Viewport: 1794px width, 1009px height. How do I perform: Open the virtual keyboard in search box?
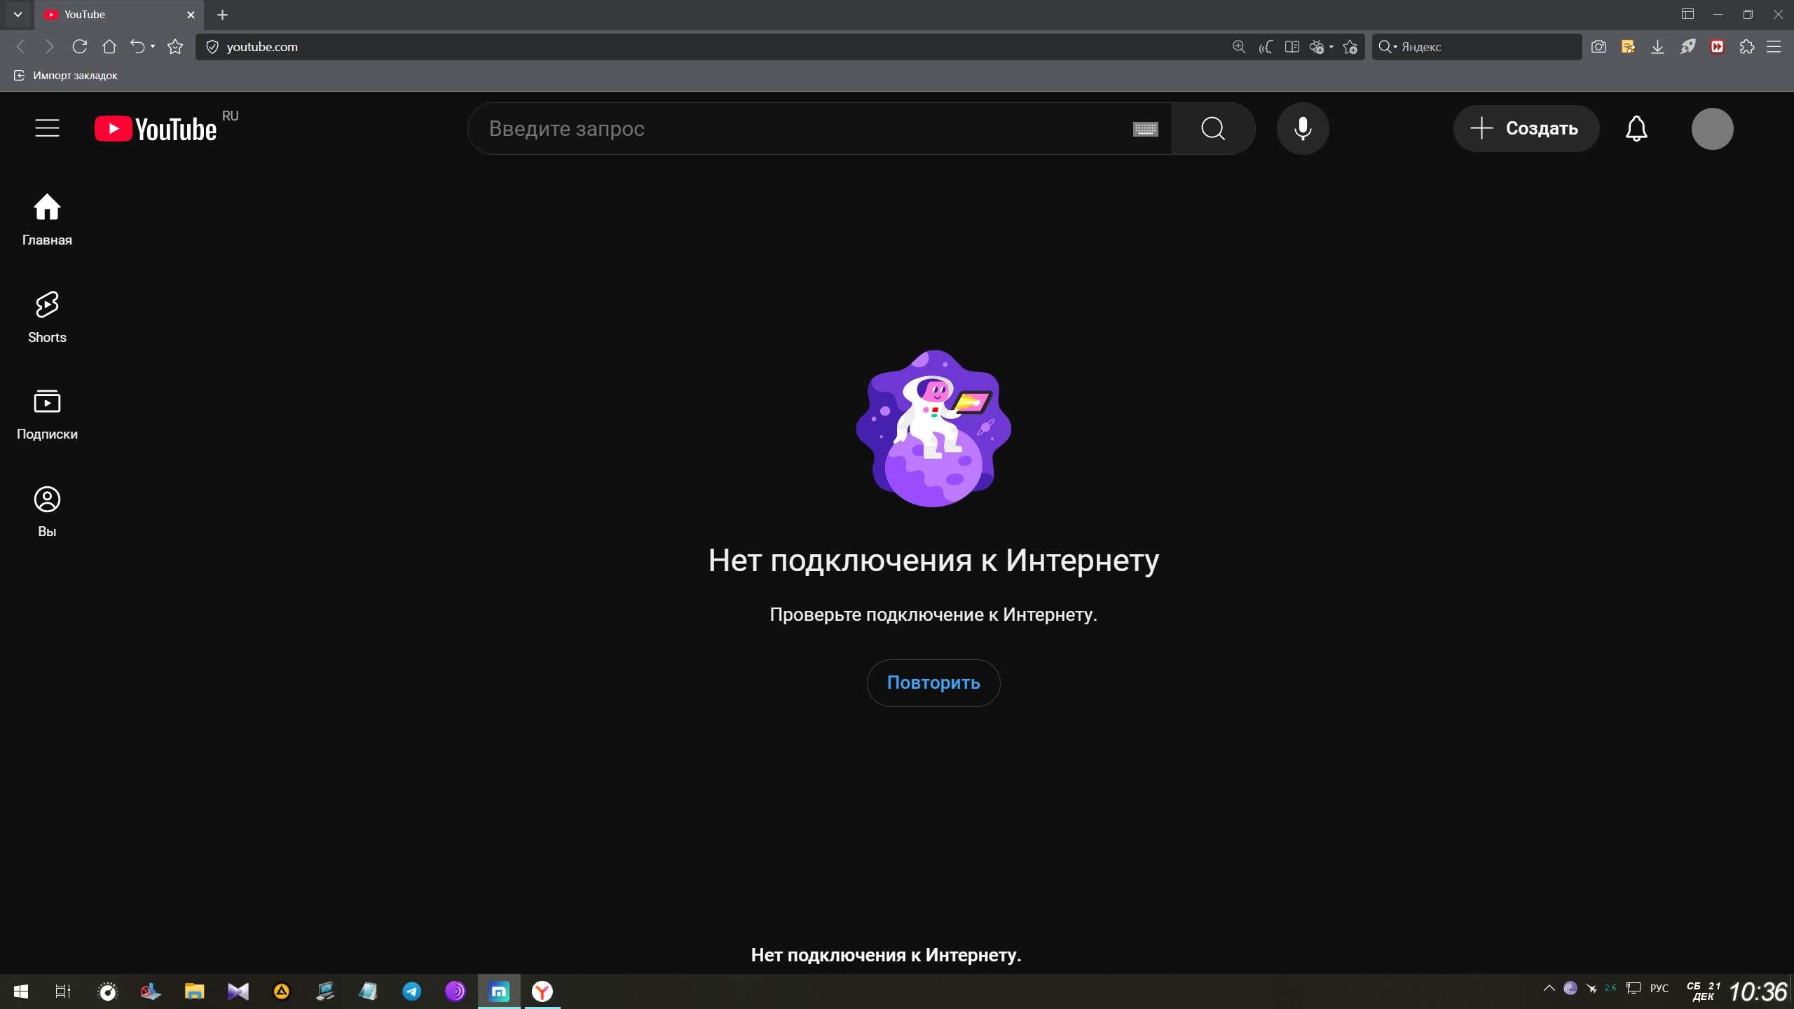(1145, 129)
